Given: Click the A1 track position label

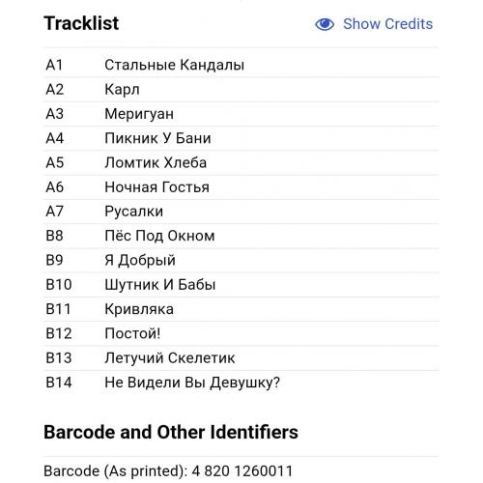Looking at the screenshot, I should [54, 65].
